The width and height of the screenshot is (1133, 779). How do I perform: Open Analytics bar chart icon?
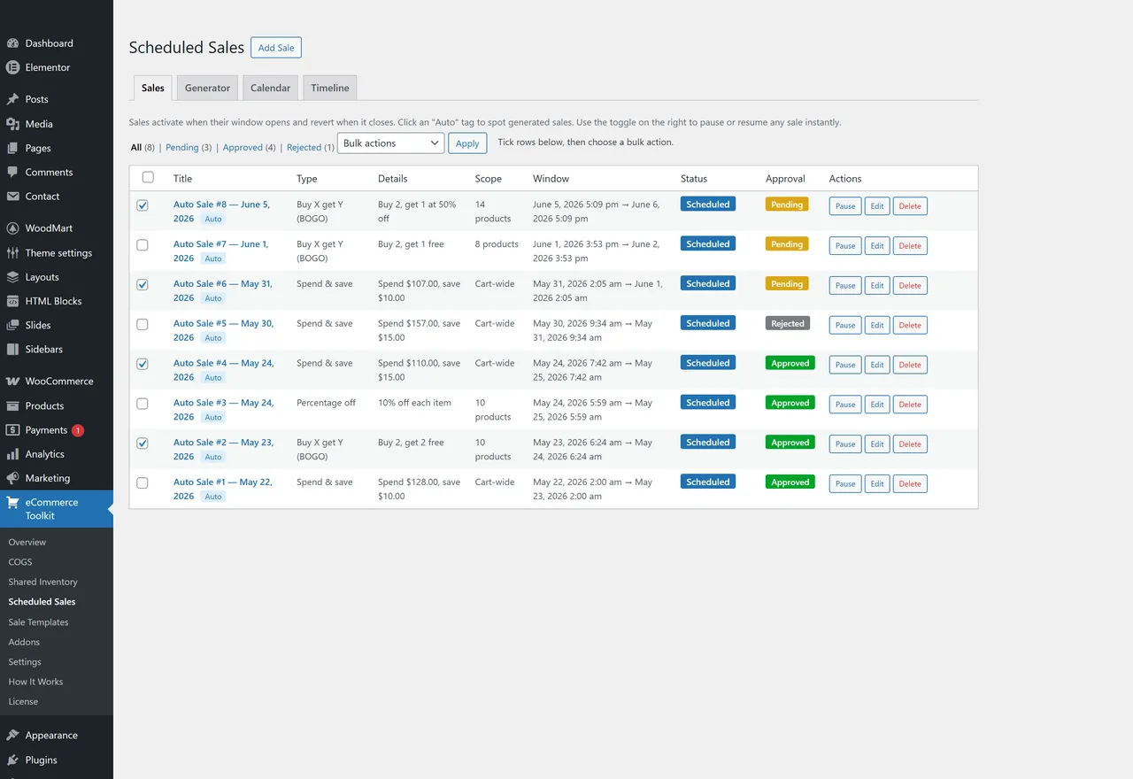click(12, 454)
